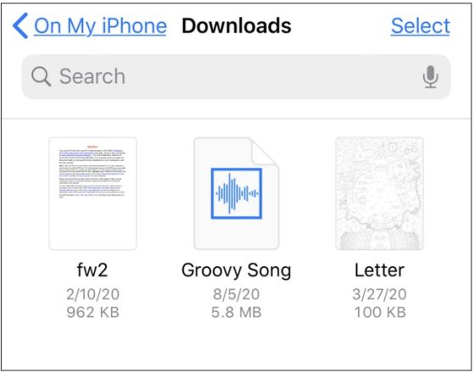Tap the microphone dictation icon
The height and width of the screenshot is (373, 474).
(x=431, y=76)
